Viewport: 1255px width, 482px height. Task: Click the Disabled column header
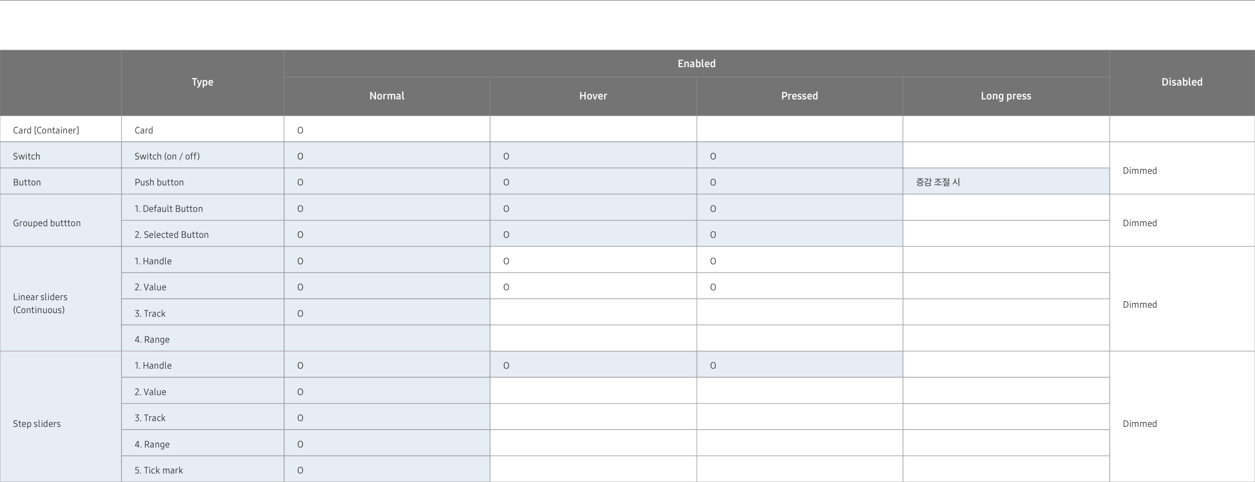tap(1181, 82)
